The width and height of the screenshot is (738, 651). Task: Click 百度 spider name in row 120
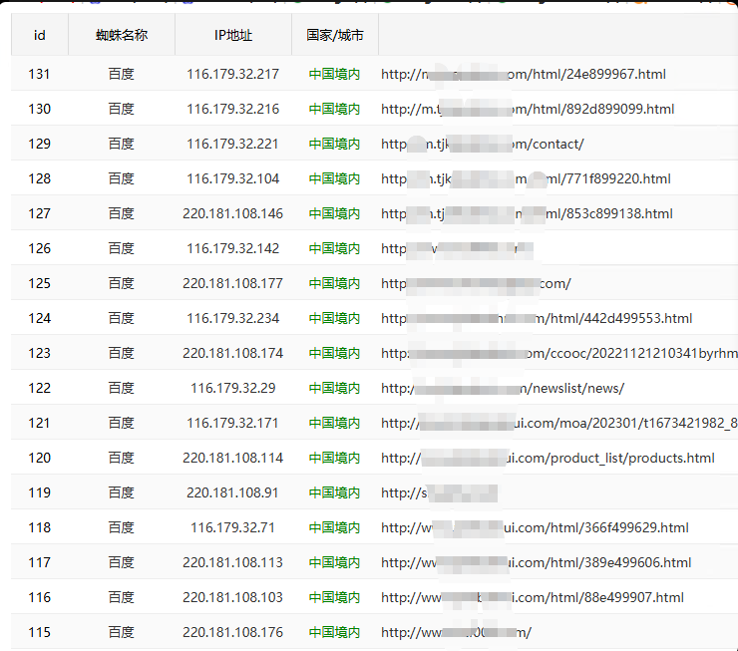pyautogui.click(x=122, y=459)
